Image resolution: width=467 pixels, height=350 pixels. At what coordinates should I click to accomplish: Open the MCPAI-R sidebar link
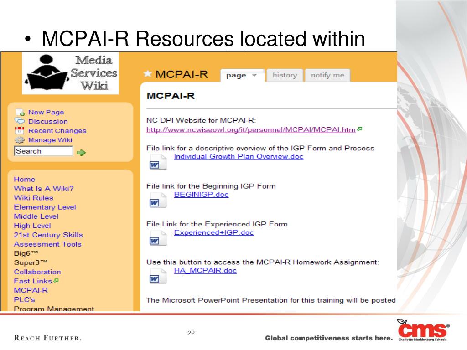pos(31,290)
